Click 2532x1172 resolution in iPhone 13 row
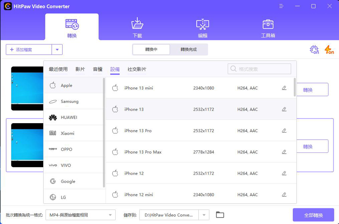Viewport: 339px width, 224px height. point(204,109)
